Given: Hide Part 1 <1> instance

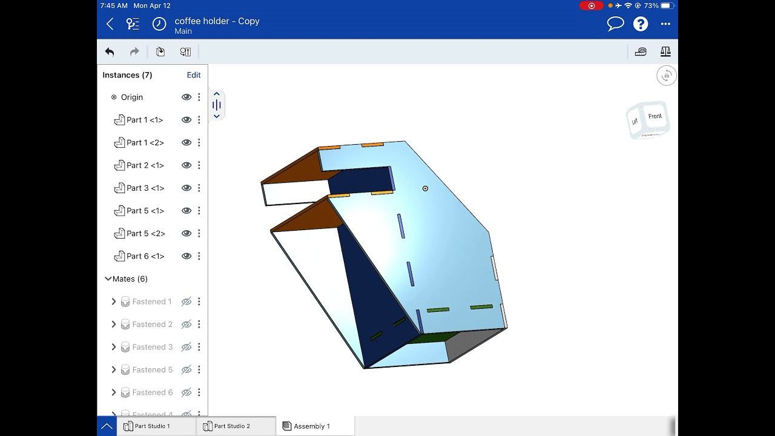Looking at the screenshot, I should pyautogui.click(x=186, y=120).
